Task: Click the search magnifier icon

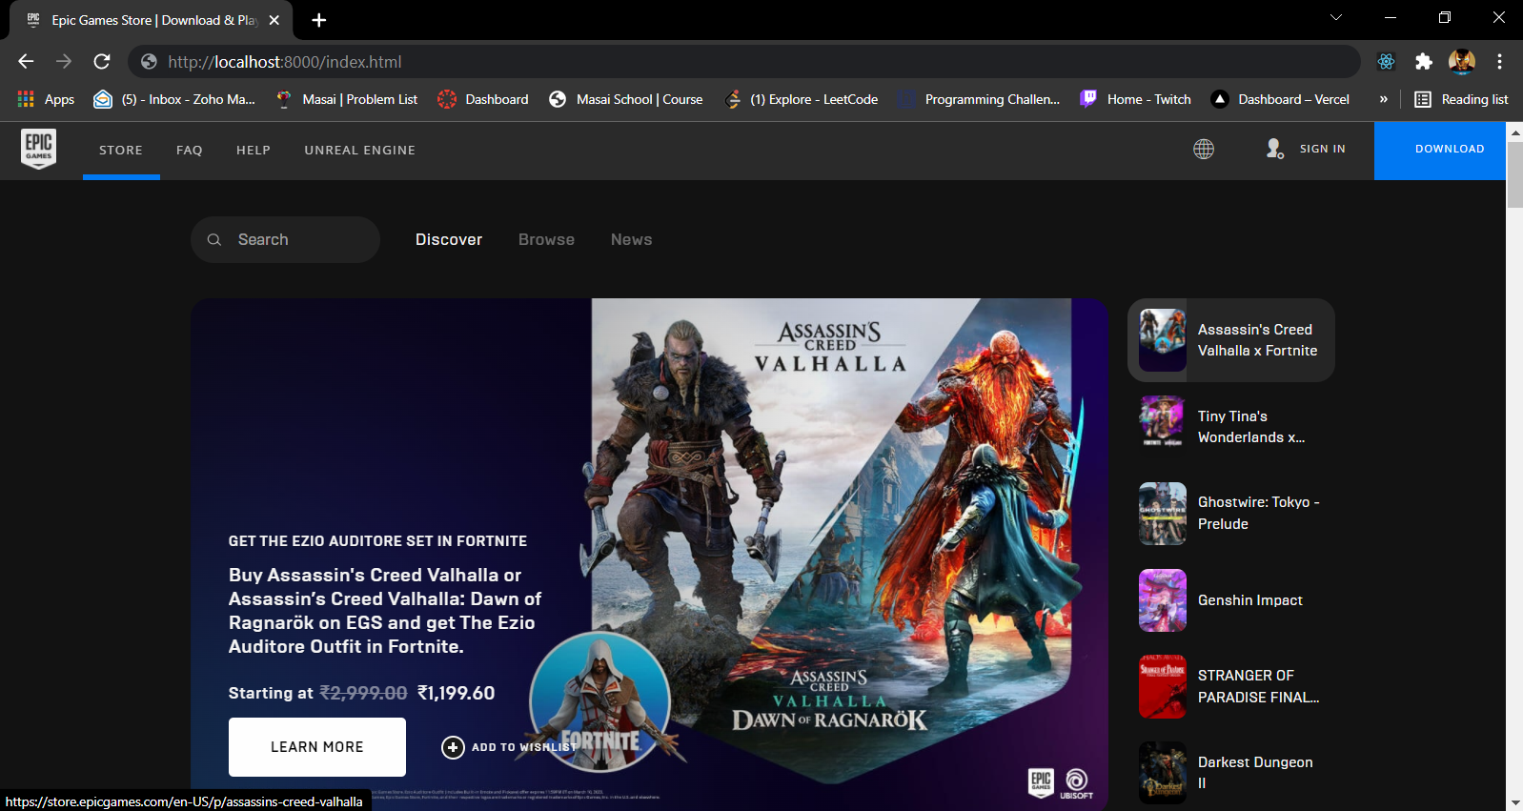Action: [214, 240]
